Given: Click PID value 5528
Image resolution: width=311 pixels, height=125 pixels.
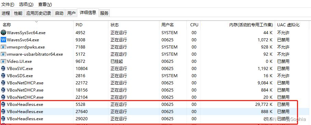Looking at the screenshot, I should (x=80, y=105).
